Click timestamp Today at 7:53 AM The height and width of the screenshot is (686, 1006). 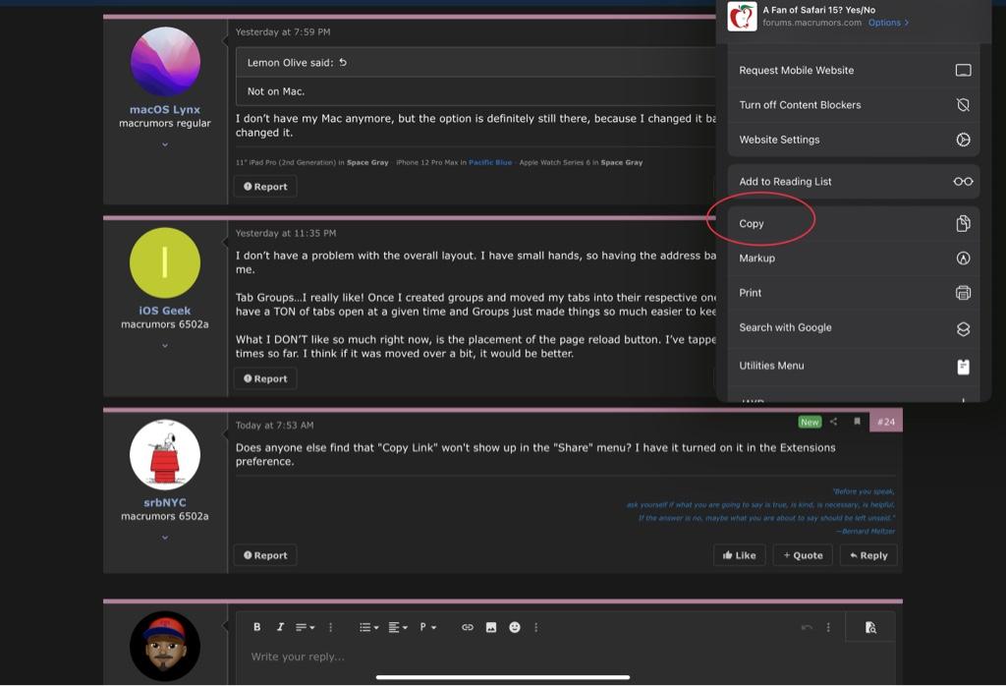[x=275, y=425]
